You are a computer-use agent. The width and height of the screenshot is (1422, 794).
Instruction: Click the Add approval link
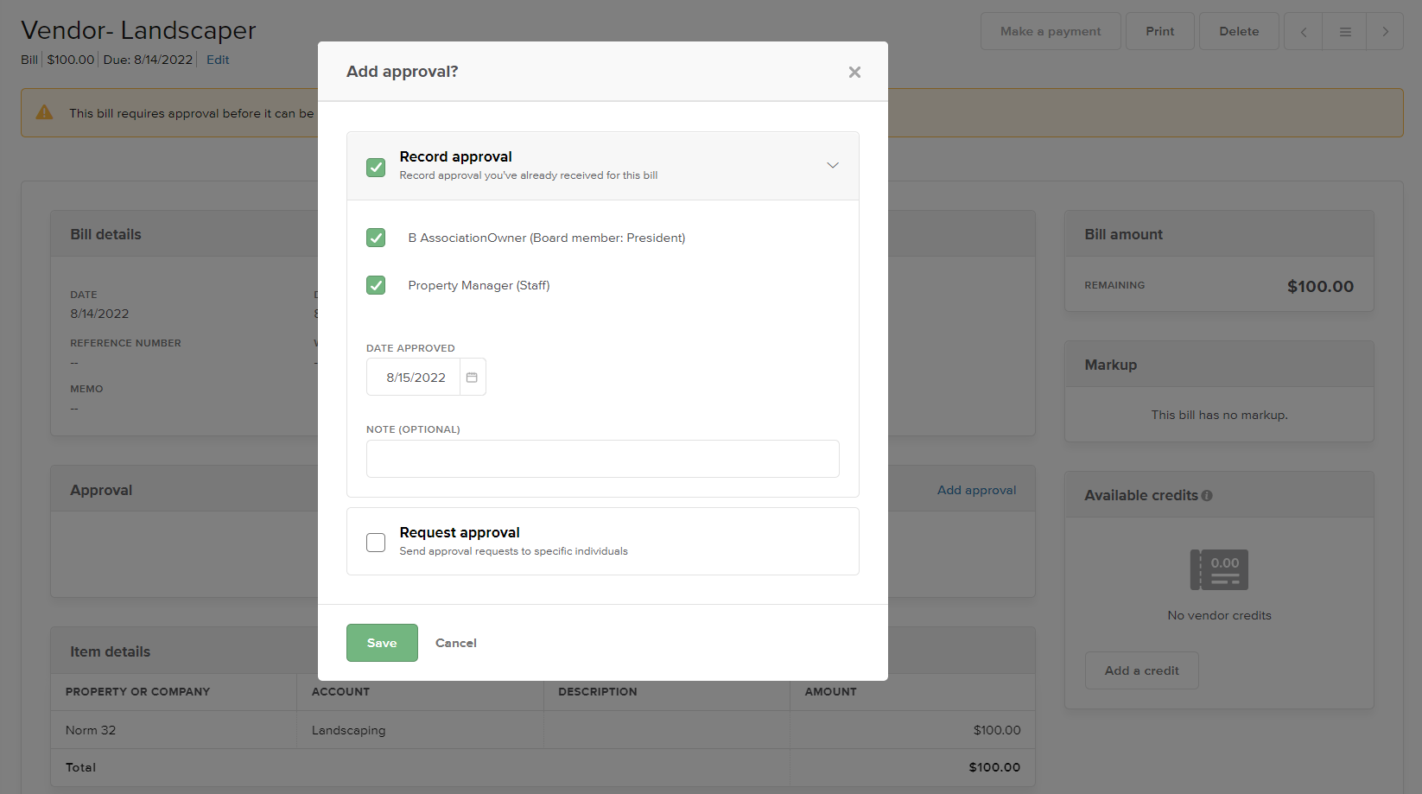point(976,490)
